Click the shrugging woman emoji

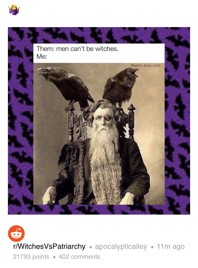[14, 10]
